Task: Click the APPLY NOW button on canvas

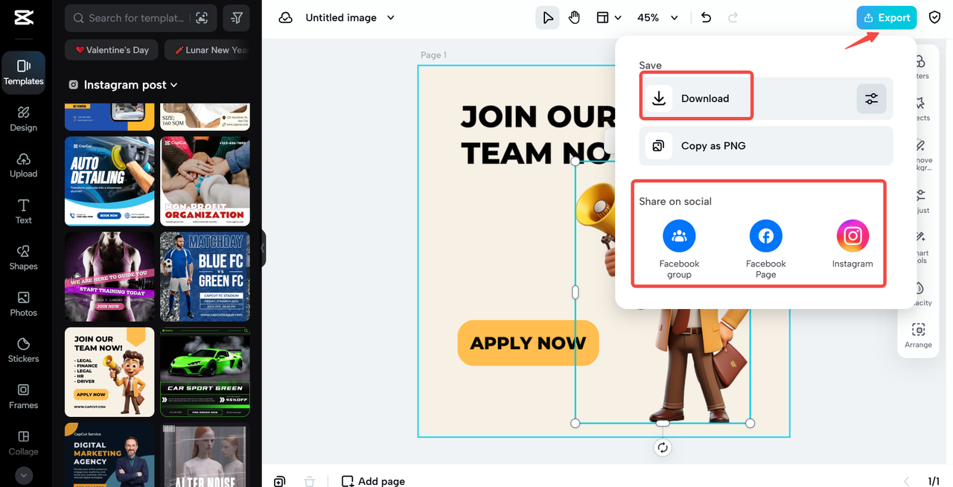Action: [x=528, y=343]
